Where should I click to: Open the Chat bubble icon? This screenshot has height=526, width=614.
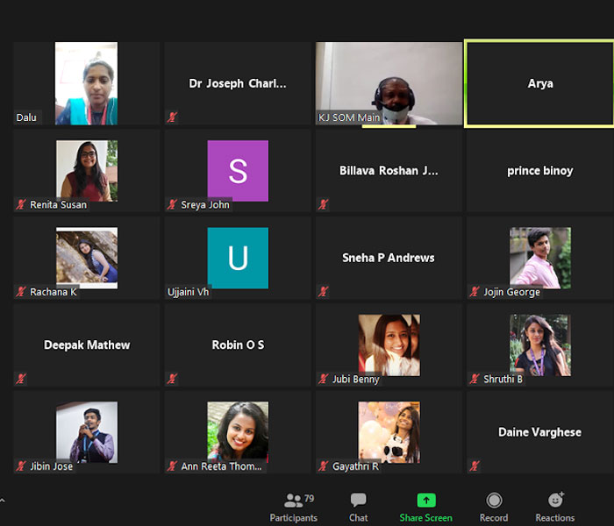(358, 500)
